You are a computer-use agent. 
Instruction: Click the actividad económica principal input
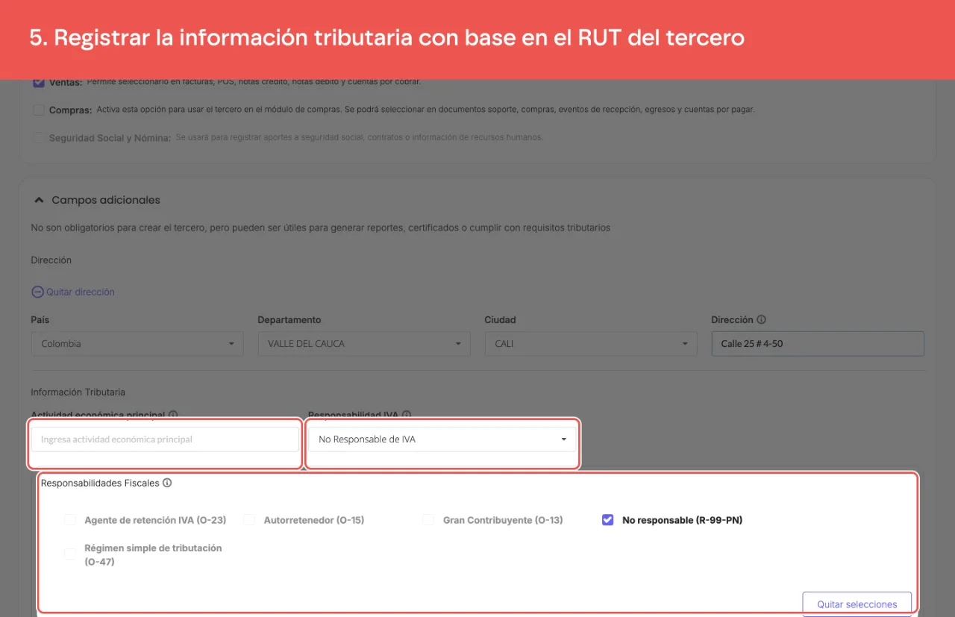(165, 439)
